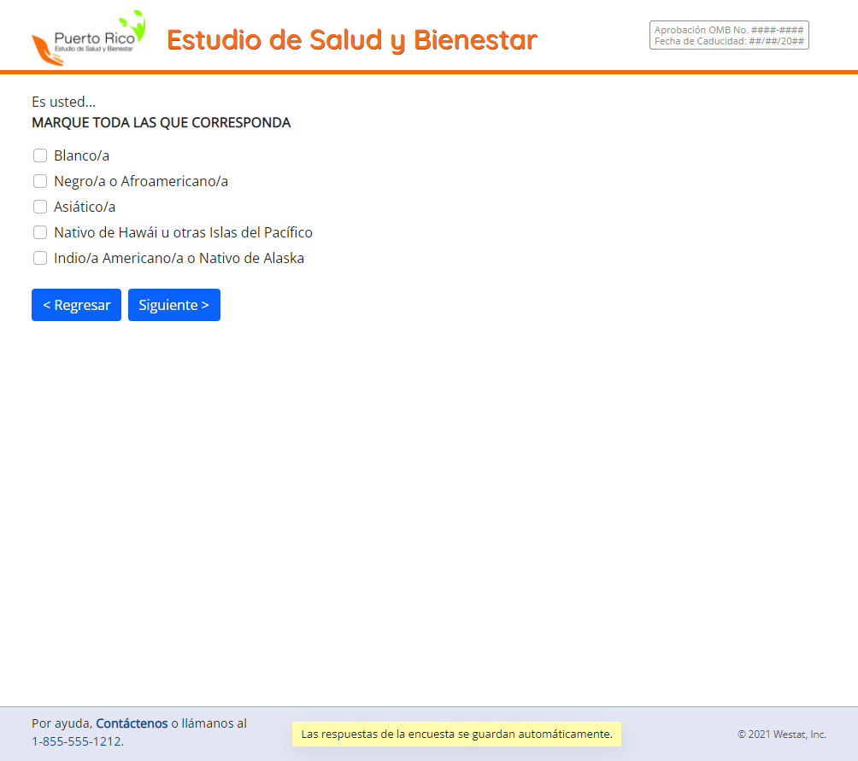Viewport: 858px width, 761px height.
Task: Check Negro/a o Afroamericano/a checkbox
Action: pos(40,181)
